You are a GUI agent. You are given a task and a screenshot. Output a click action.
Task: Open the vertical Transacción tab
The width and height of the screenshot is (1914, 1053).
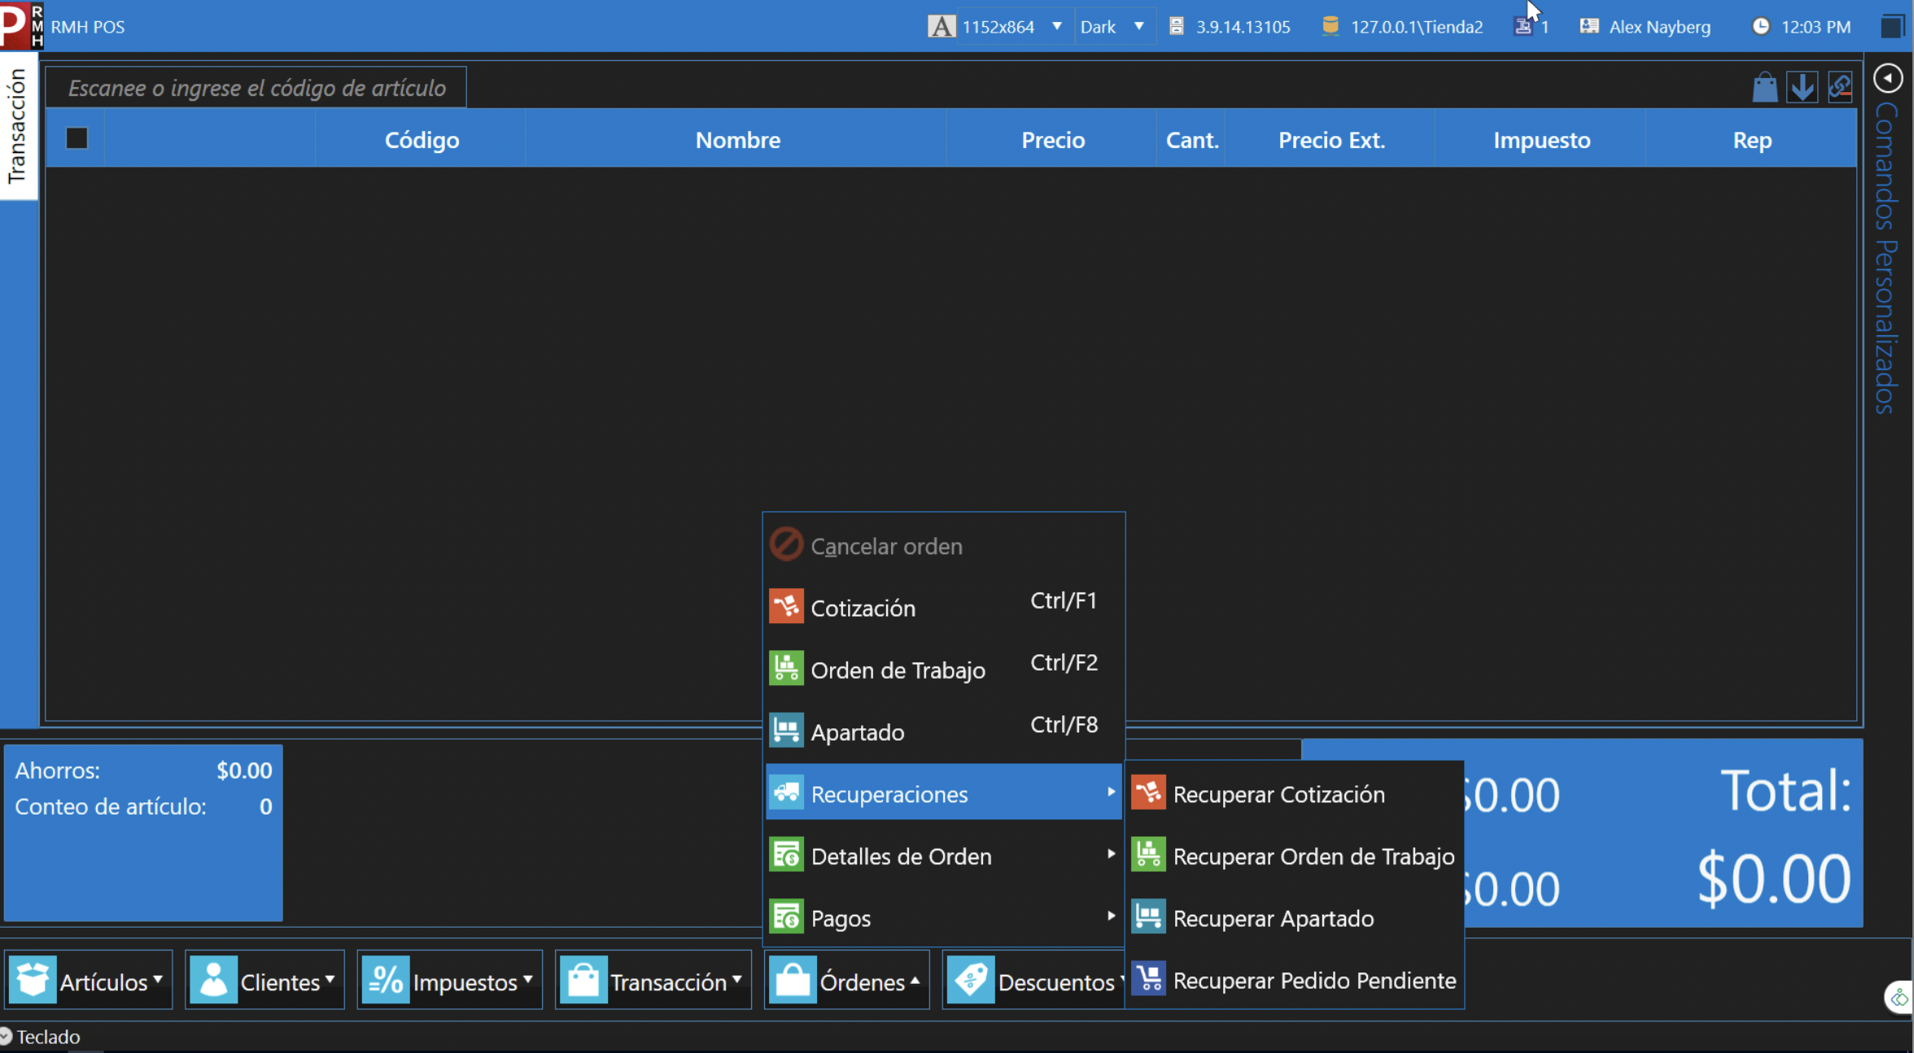coord(18,126)
